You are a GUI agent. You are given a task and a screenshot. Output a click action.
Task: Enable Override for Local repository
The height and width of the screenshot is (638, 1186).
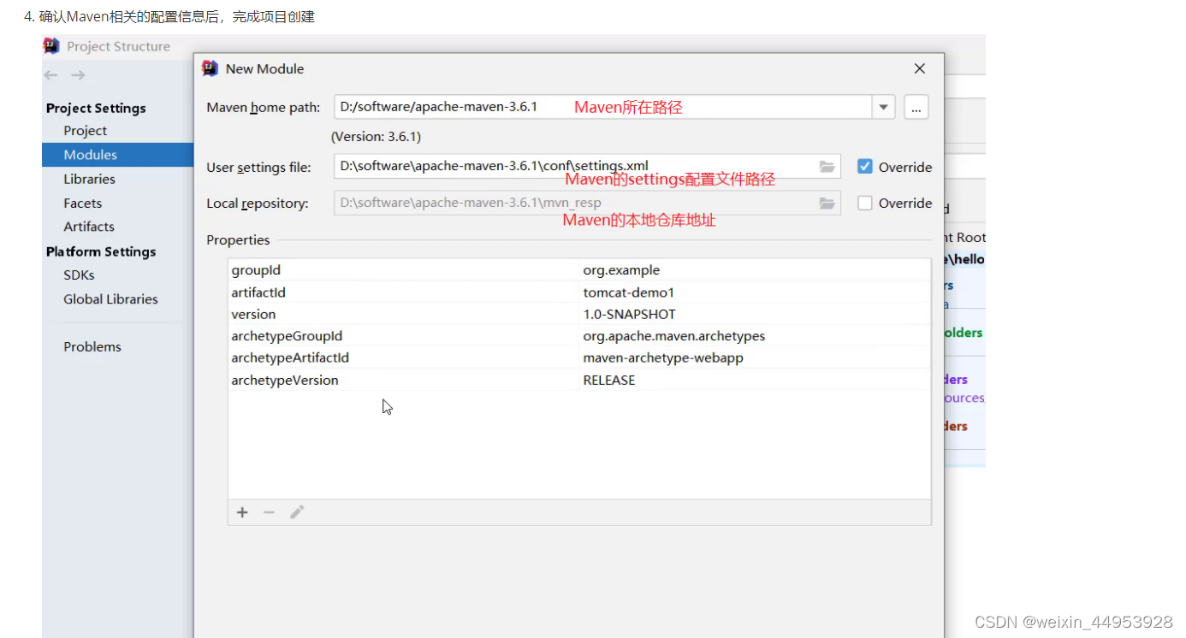(x=865, y=203)
